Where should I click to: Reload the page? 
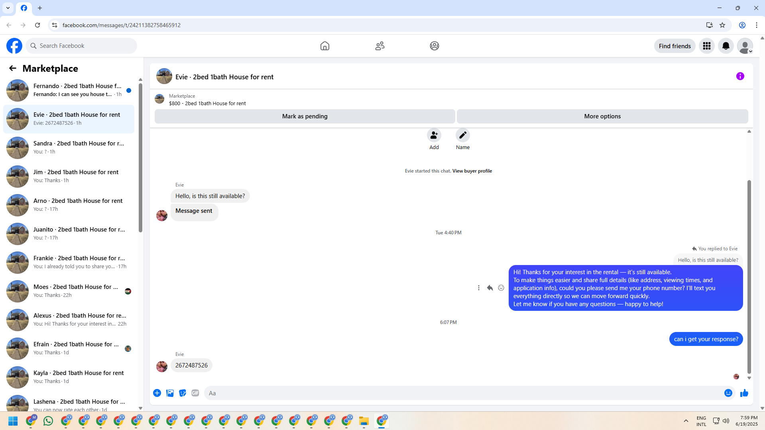tap(37, 25)
